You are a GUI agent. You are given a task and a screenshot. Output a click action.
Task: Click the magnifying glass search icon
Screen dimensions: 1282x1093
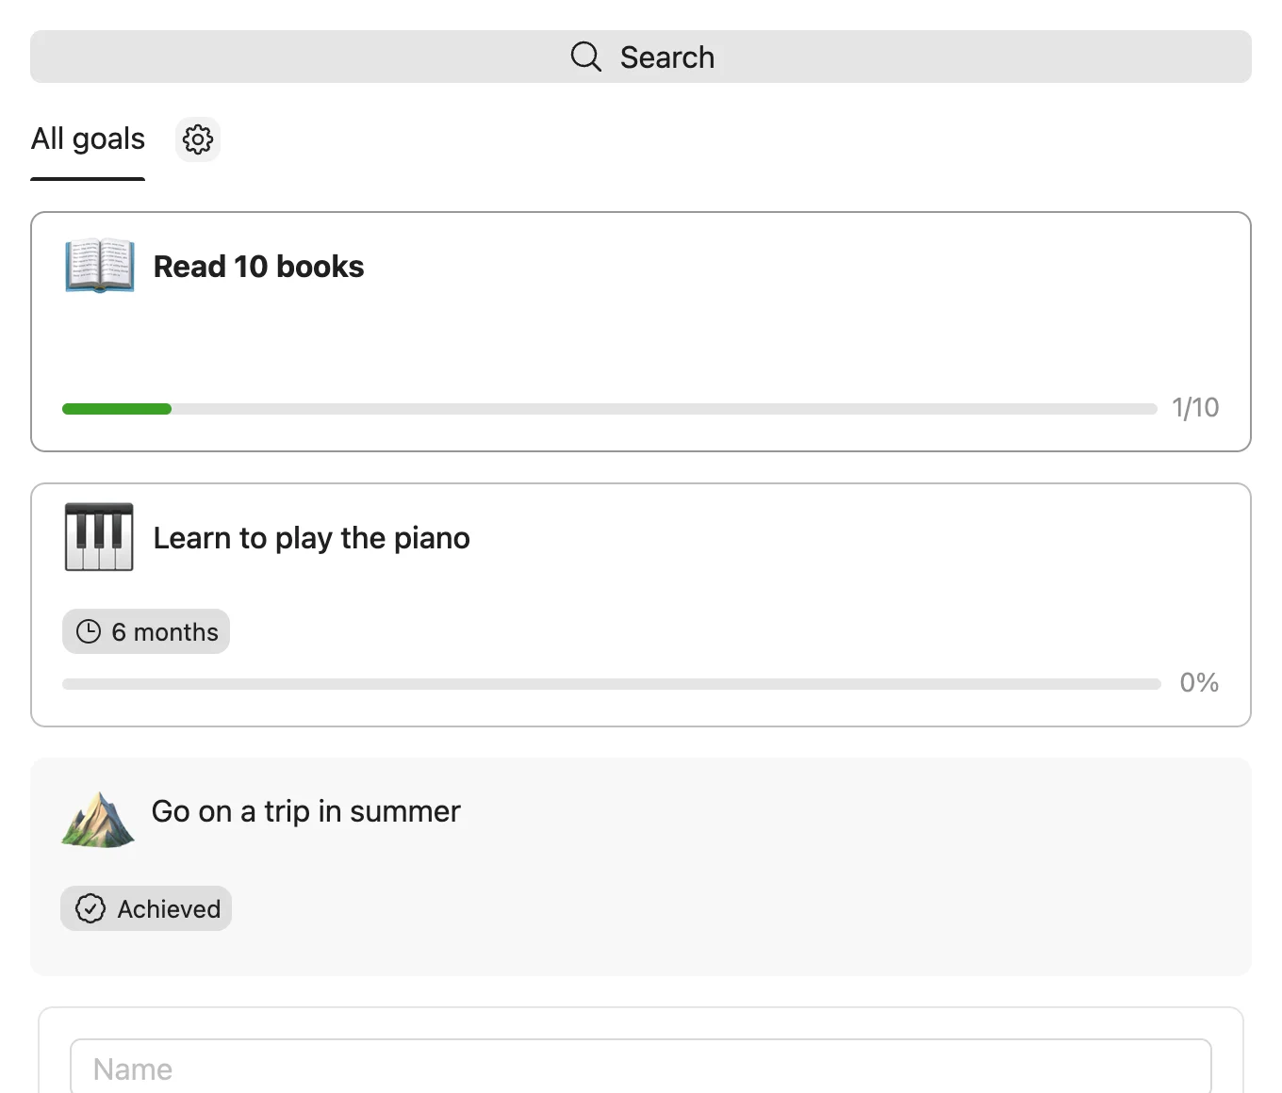click(x=585, y=57)
